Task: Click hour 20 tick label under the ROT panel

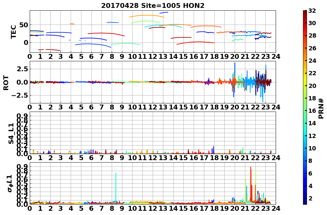Action: pyautogui.click(x=235, y=107)
